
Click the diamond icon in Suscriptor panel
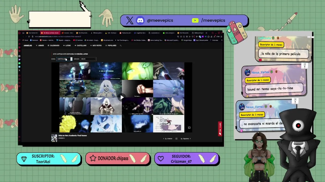pyautogui.click(x=24, y=159)
